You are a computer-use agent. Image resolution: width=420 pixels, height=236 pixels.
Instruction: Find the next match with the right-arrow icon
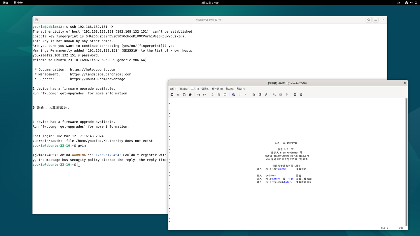tap(239, 94)
